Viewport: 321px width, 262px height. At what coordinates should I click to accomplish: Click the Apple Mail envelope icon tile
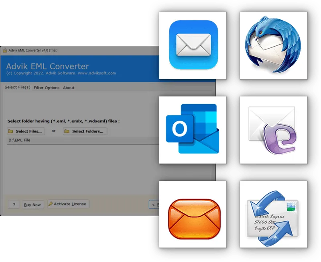pos(193,45)
